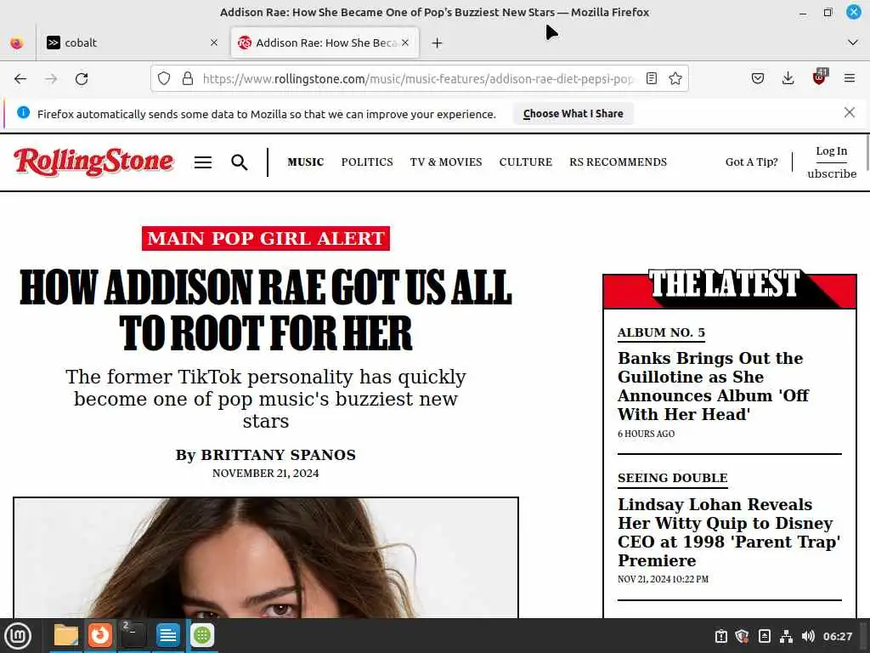The image size is (870, 653).
Task: Click author name BRITTANY SPANOS
Action: [x=278, y=455]
